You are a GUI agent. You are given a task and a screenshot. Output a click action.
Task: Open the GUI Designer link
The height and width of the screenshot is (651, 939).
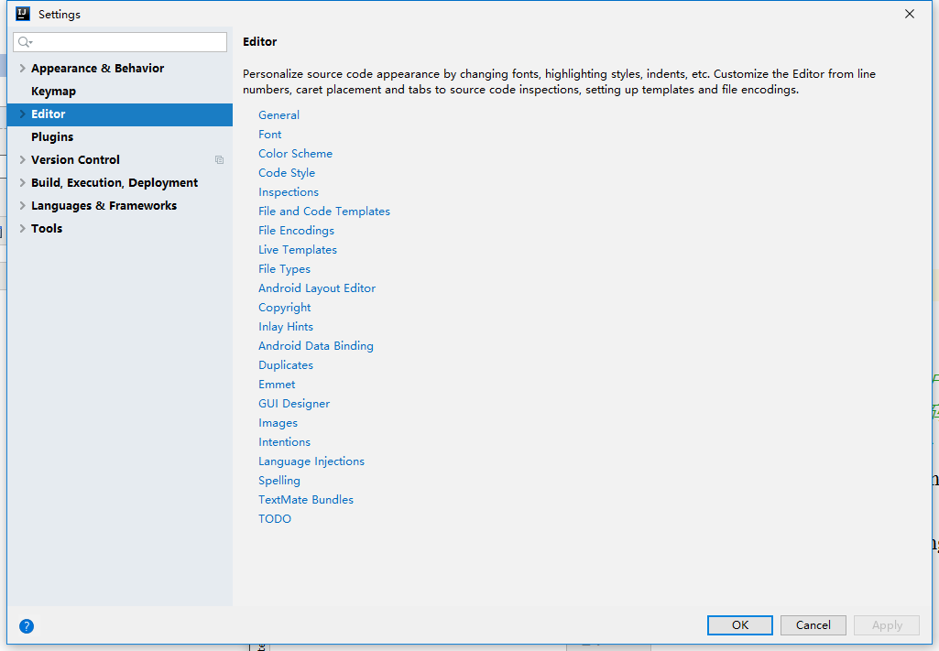pos(294,403)
